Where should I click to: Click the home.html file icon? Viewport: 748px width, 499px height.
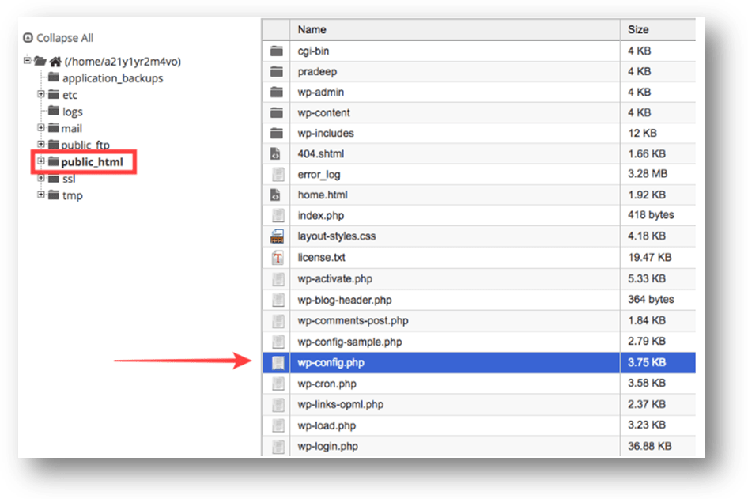coord(276,195)
